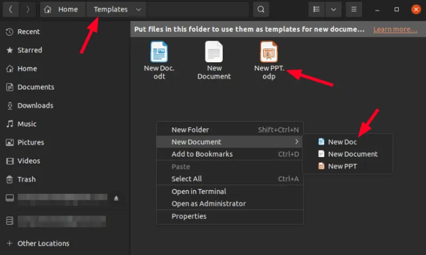The image size is (426, 255).
Task: Click the Learn more link
Action: (x=395, y=29)
